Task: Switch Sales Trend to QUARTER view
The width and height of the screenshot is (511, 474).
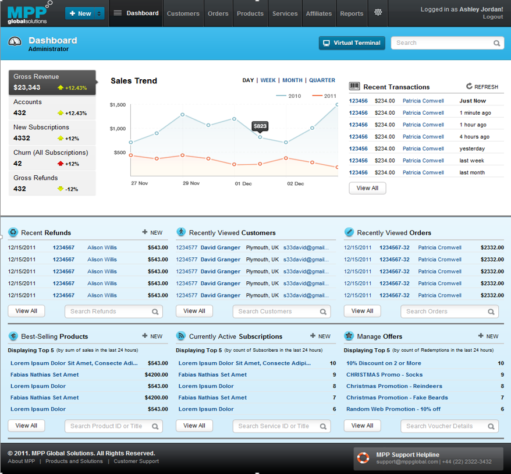Action: pos(322,80)
